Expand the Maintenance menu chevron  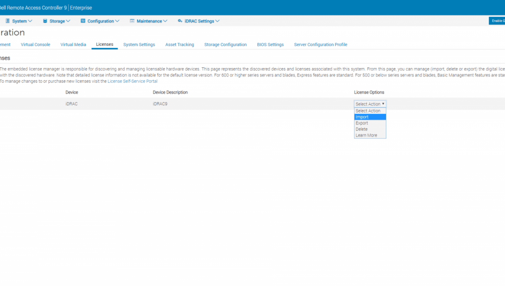(165, 21)
